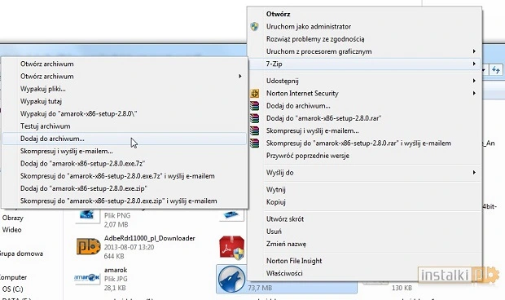Image resolution: width=505 pixels, height=300 pixels.
Task: Click the Norton Internet Security yellow icon
Action: (x=254, y=94)
